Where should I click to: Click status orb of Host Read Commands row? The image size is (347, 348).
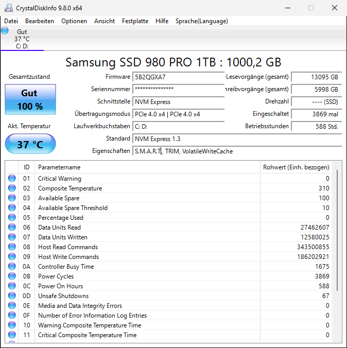[x=12, y=247]
